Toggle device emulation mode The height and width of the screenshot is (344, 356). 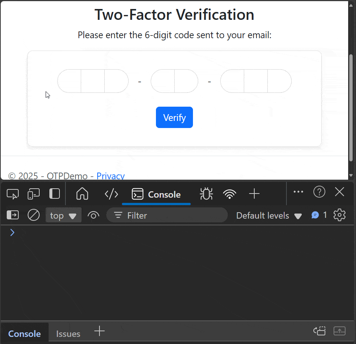34,194
